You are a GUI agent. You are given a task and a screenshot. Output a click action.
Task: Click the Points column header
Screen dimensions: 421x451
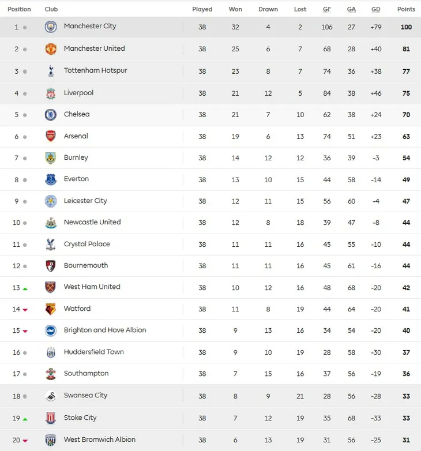click(406, 9)
